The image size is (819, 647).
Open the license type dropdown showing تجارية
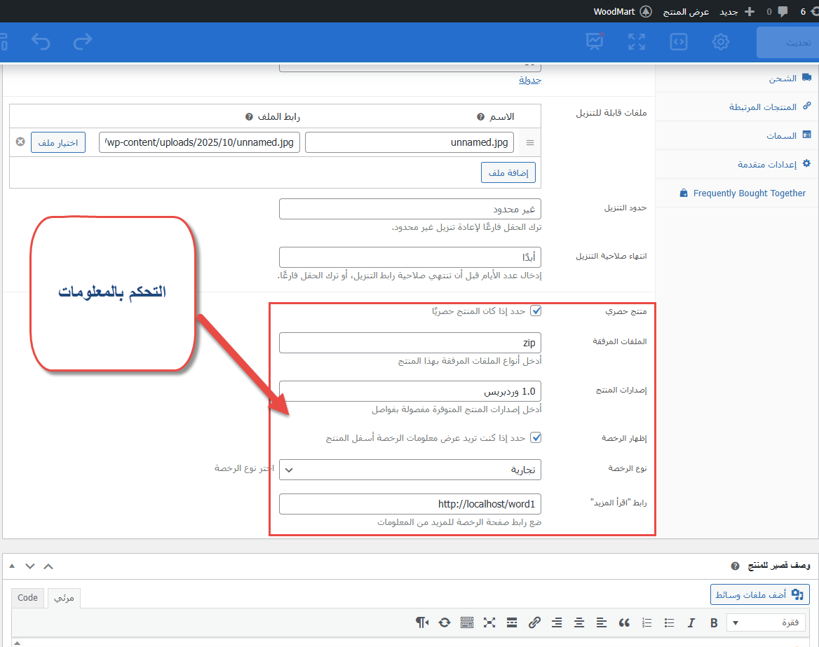(x=410, y=470)
